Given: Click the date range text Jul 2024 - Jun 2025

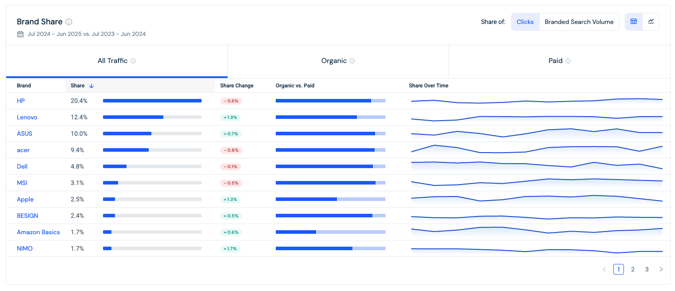Looking at the screenshot, I should coord(56,34).
